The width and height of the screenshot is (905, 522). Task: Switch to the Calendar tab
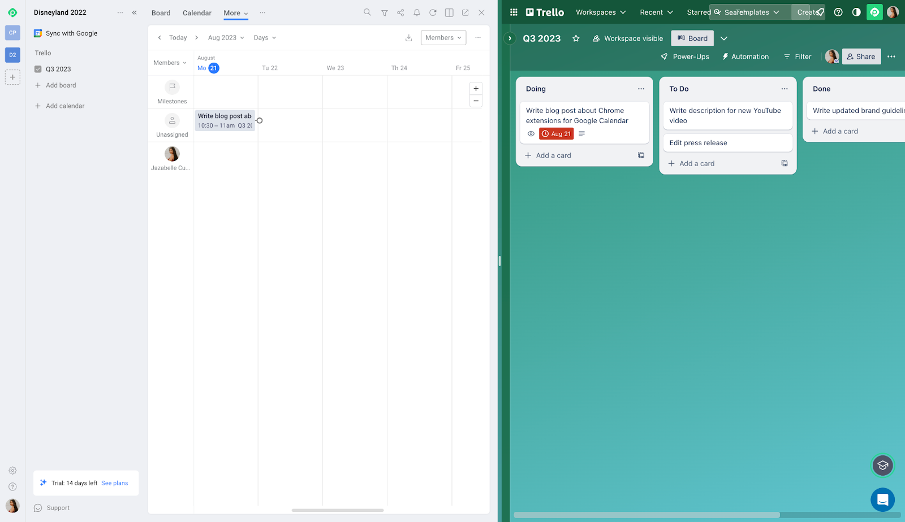click(x=197, y=13)
